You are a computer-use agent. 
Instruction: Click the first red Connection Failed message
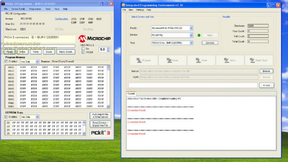[136, 110]
